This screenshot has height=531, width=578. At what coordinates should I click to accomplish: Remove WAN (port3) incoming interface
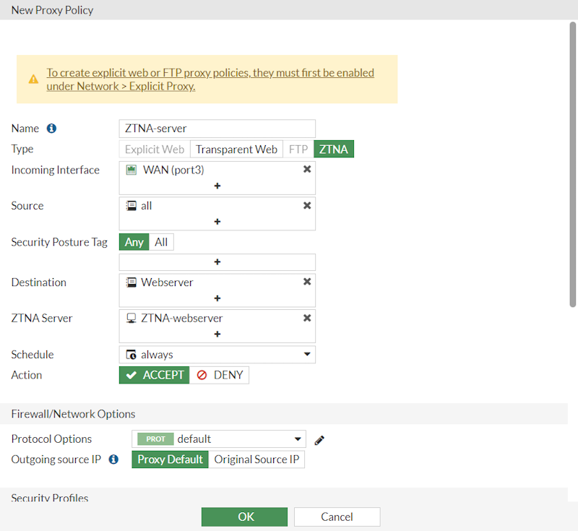pos(307,169)
